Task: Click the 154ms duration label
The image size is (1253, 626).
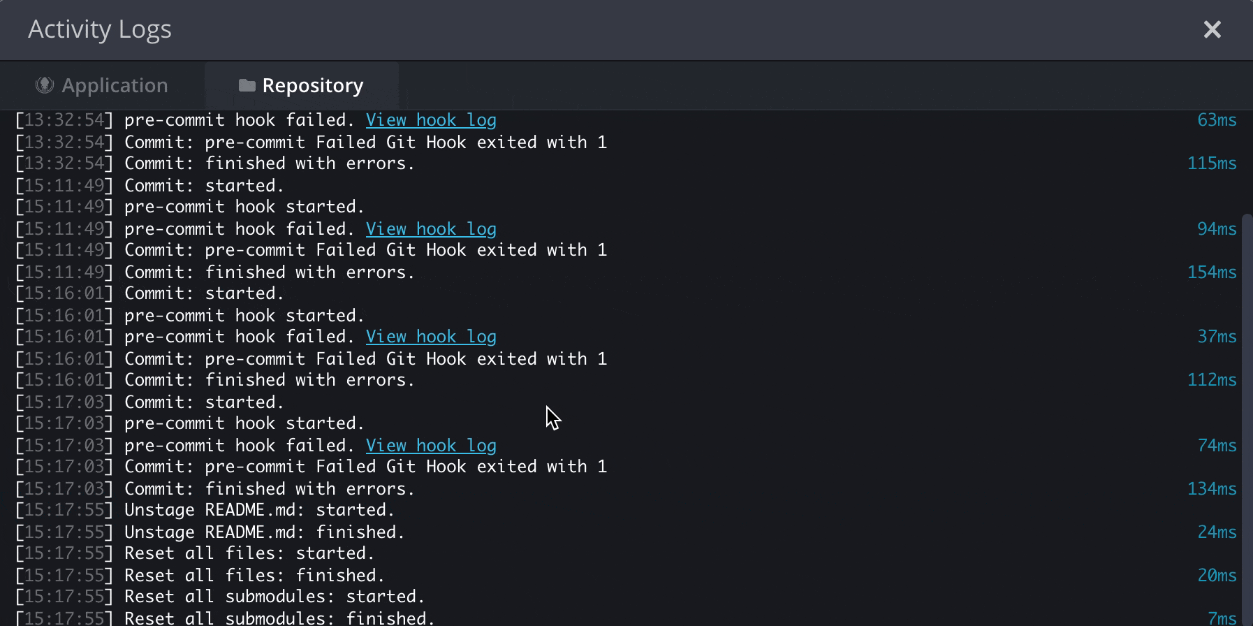Action: coord(1212,272)
